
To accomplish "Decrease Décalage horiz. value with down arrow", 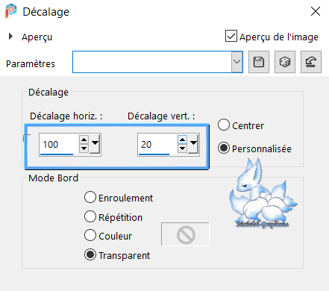I will point(84,148).
